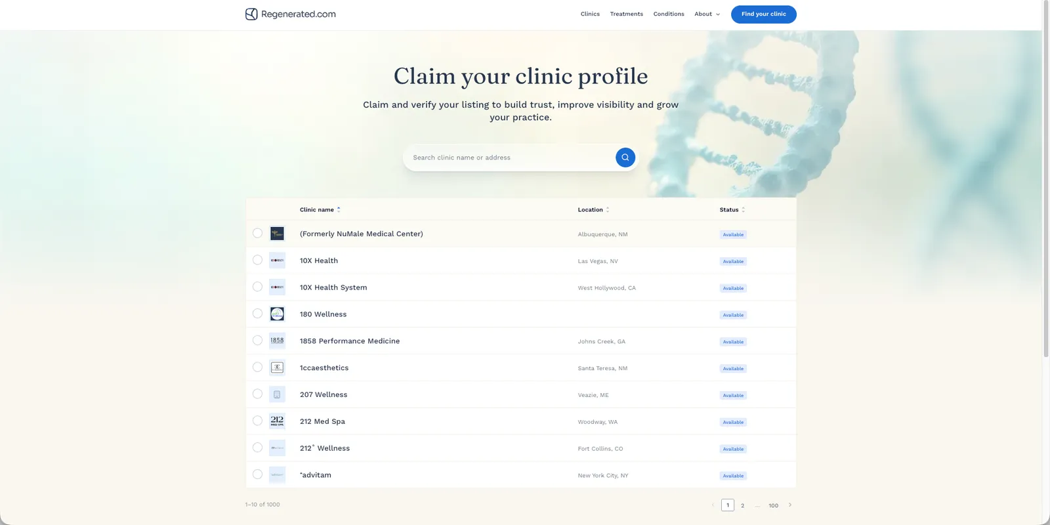
Task: Click the 'Fort Collins, CO' location cell
Action: (600, 449)
